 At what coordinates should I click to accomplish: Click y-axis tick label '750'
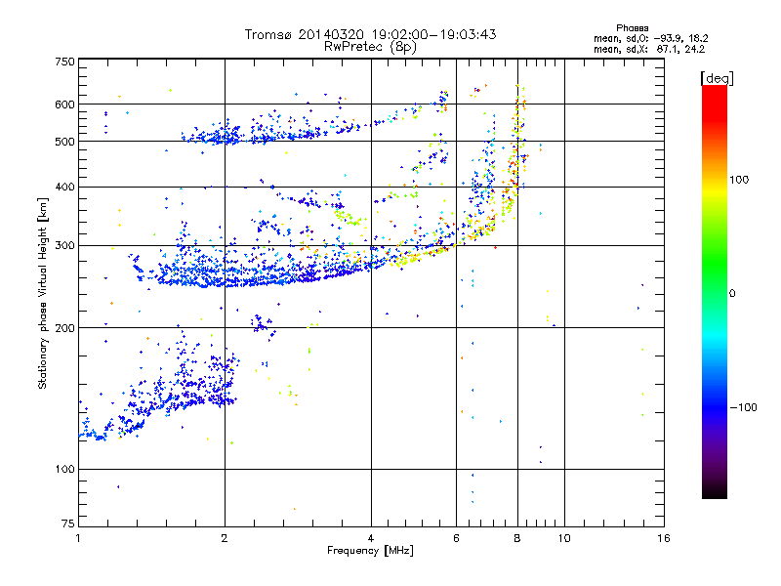click(64, 62)
